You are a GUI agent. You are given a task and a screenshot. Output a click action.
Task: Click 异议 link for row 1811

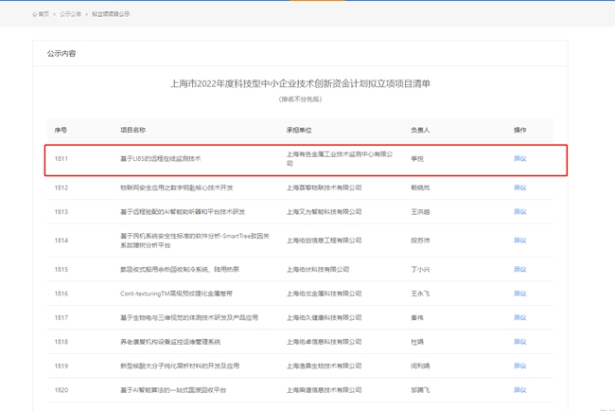click(519, 159)
